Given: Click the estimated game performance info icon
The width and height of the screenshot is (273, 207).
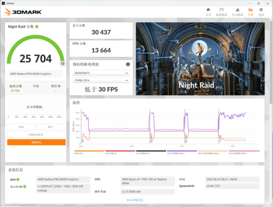Looking at the screenshot, I should click(128, 64).
